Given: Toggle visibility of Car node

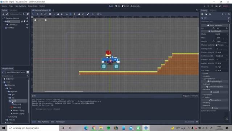Looking at the screenshot, I should coord(28,21).
